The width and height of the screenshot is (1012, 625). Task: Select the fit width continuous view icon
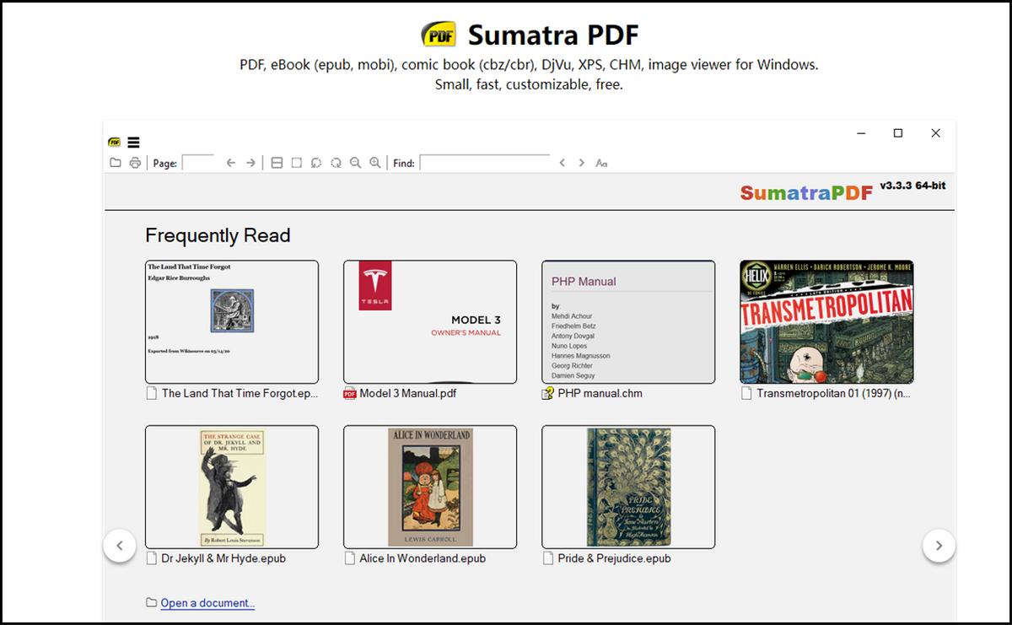pyautogui.click(x=277, y=163)
